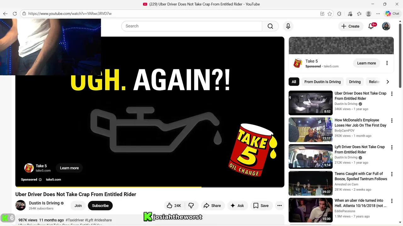Go back using the browser back arrow
This screenshot has width=403, height=226.
pyautogui.click(x=5, y=13)
